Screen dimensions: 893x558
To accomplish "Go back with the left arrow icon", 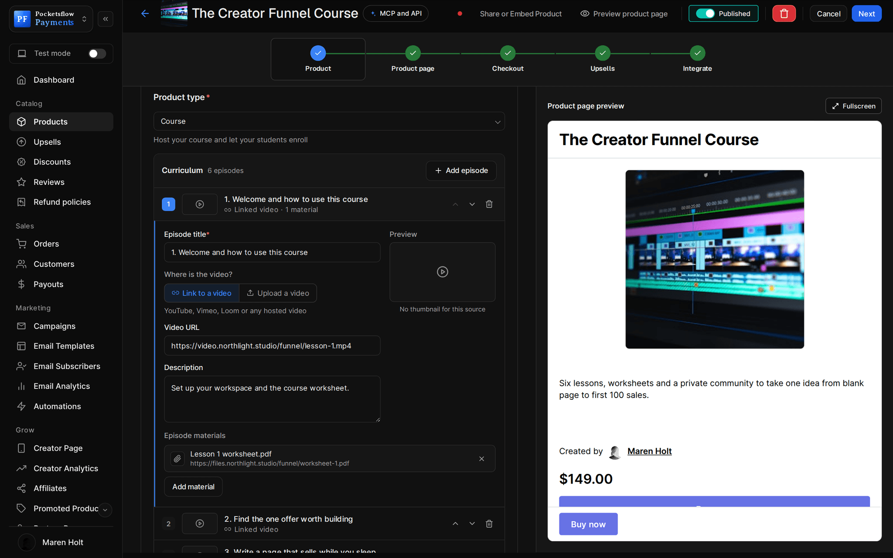I will pos(145,14).
